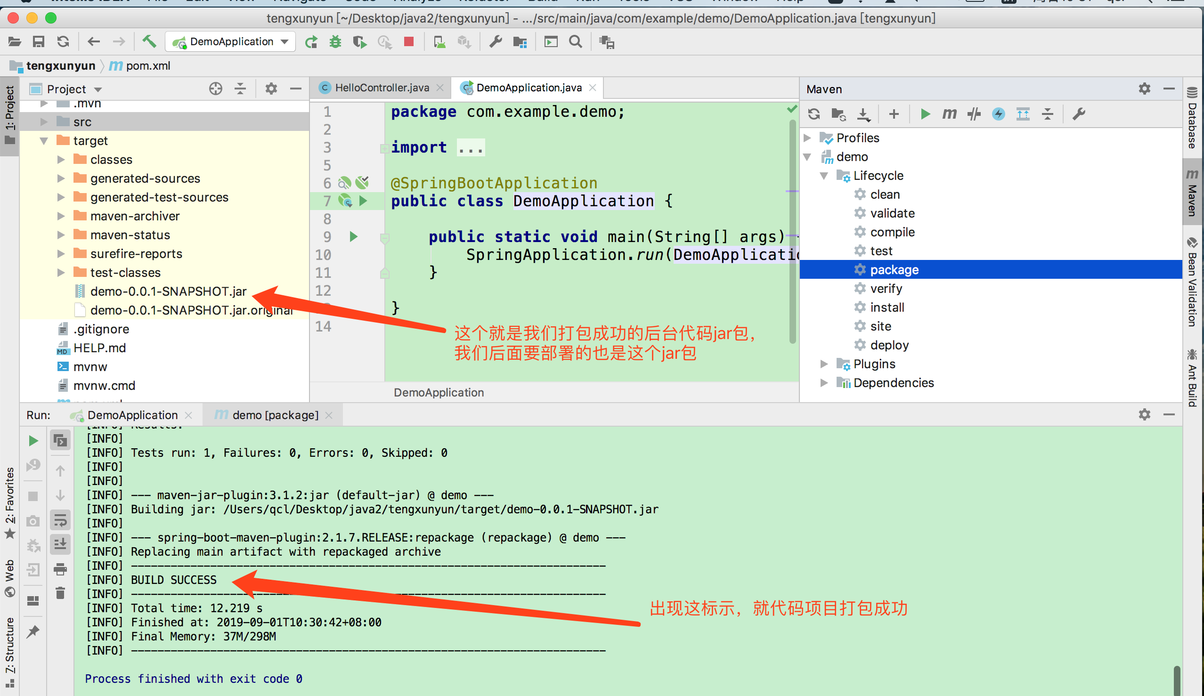Click the Debug bug icon in the toolbar

[335, 42]
